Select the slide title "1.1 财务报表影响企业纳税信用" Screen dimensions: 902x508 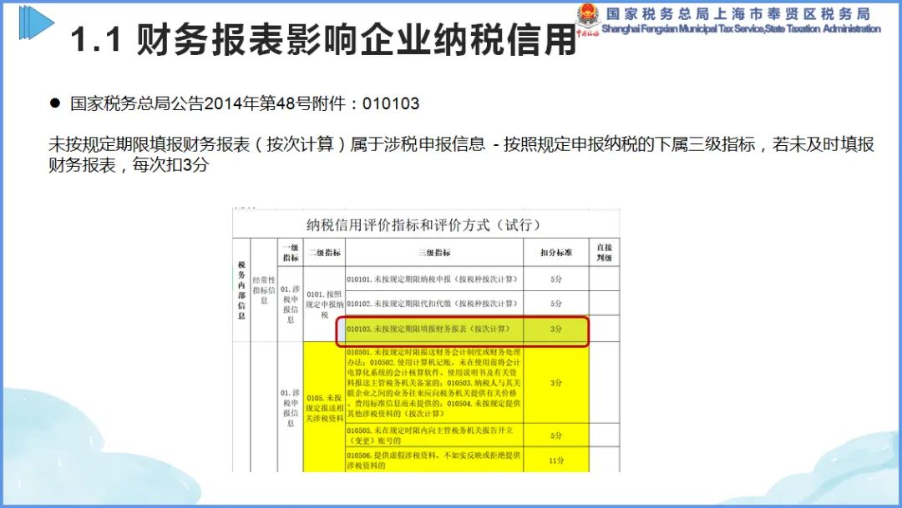tap(322, 41)
